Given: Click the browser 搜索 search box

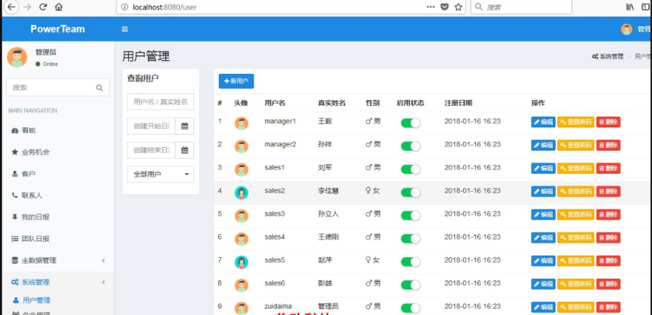Looking at the screenshot, I should point(522,7).
